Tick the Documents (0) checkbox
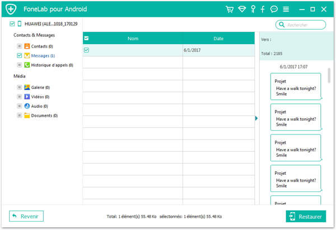336x230 pixels. click(x=19, y=116)
